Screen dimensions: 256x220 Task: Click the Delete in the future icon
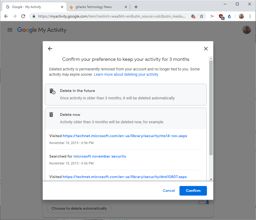[53, 91]
